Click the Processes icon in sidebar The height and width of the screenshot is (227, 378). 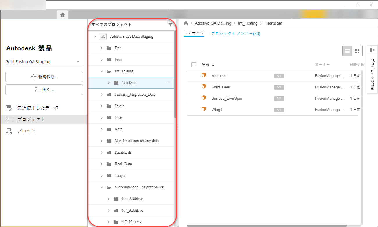click(x=9, y=131)
